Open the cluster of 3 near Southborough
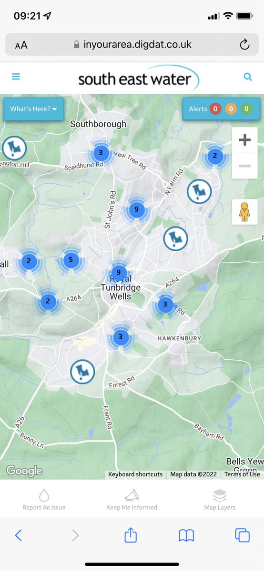The height and width of the screenshot is (571, 264). pos(101,153)
